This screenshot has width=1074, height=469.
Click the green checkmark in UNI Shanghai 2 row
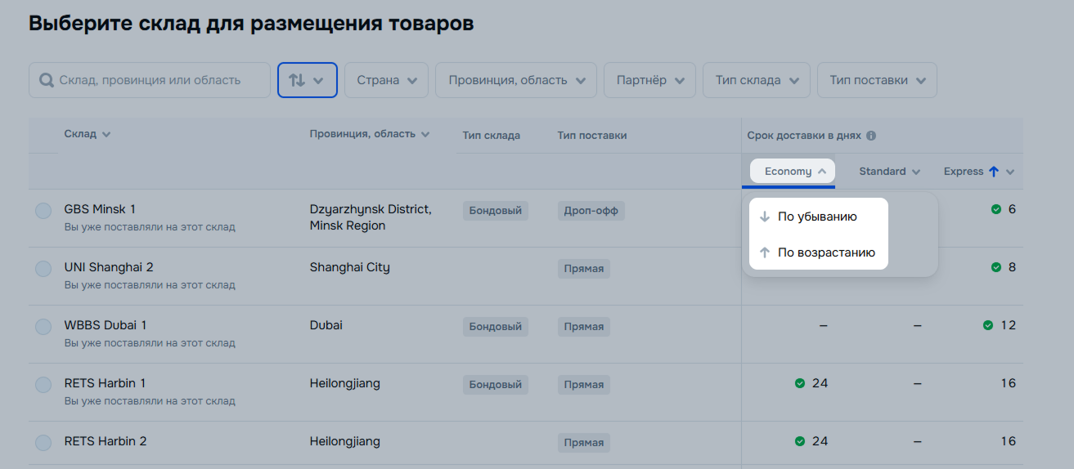pos(995,267)
